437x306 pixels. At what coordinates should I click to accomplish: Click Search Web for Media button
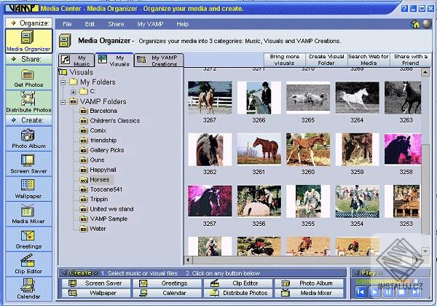point(369,60)
